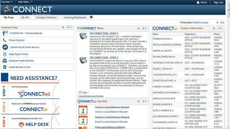The width and height of the screenshot is (230, 129).
Task: Click the Help question mark icon
Action: click(x=217, y=23)
